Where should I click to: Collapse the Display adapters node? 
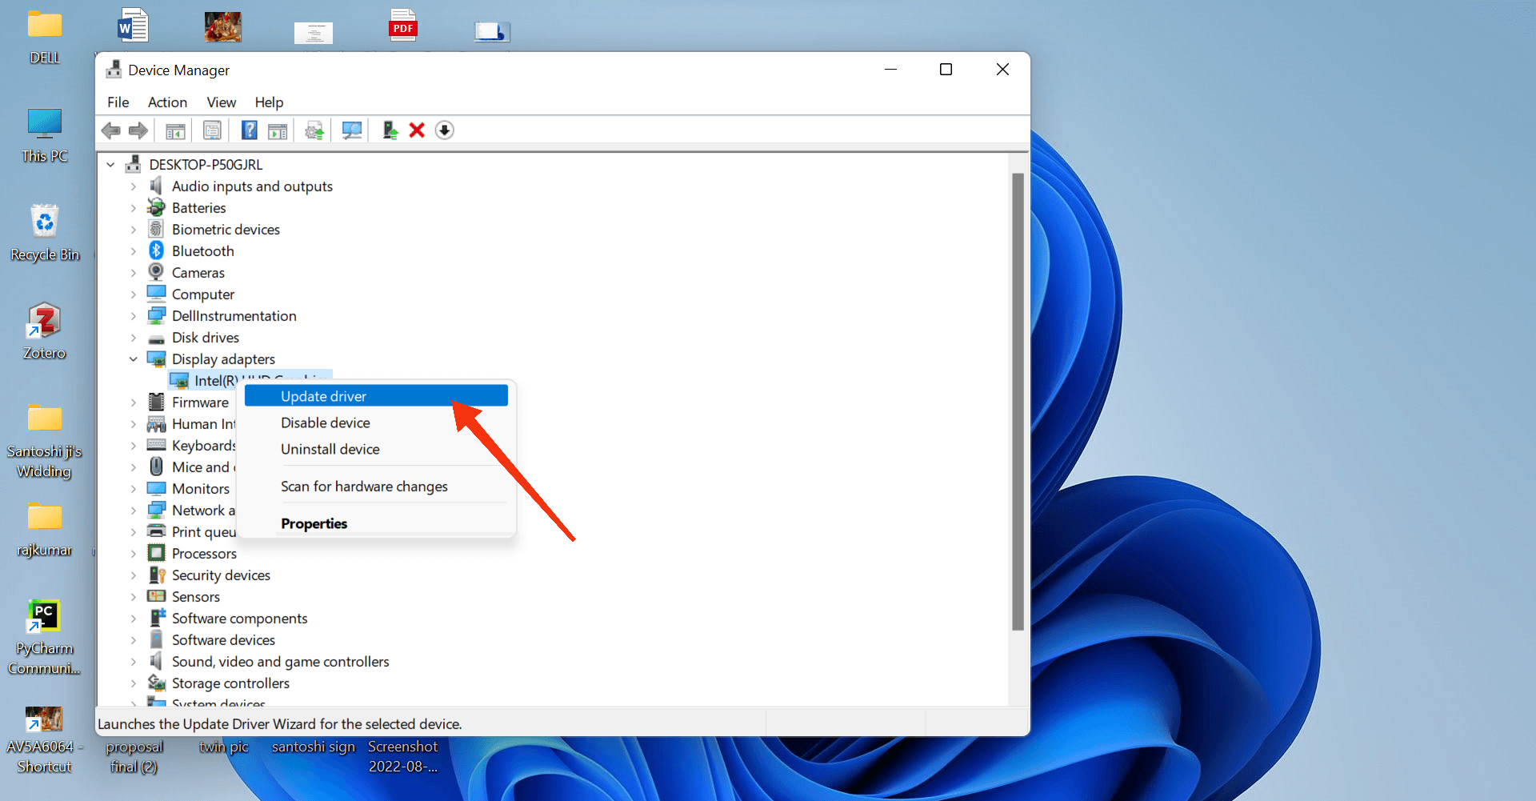click(134, 359)
